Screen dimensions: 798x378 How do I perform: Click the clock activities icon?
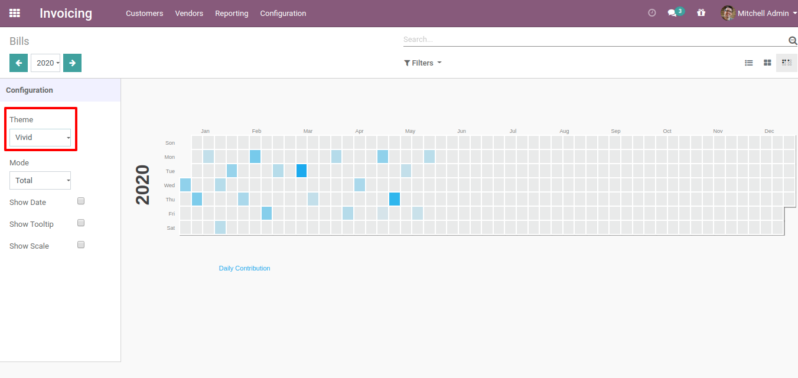click(652, 13)
